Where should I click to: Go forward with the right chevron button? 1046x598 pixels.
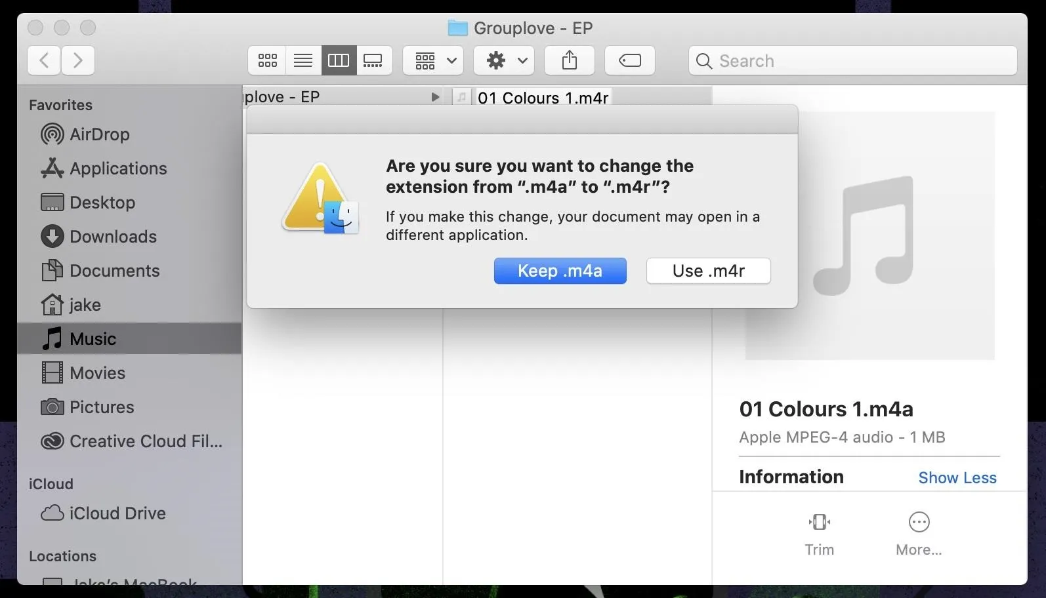(x=78, y=60)
